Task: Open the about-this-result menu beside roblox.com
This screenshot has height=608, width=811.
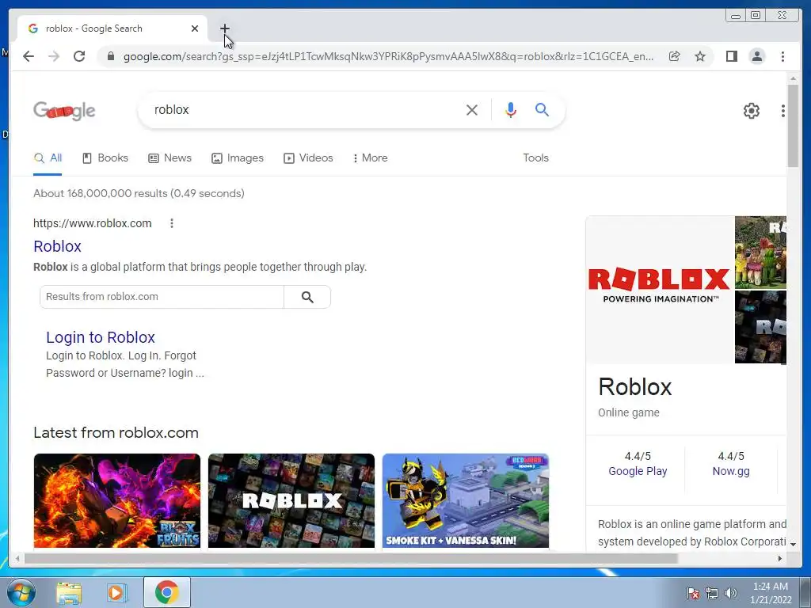Action: [x=172, y=223]
